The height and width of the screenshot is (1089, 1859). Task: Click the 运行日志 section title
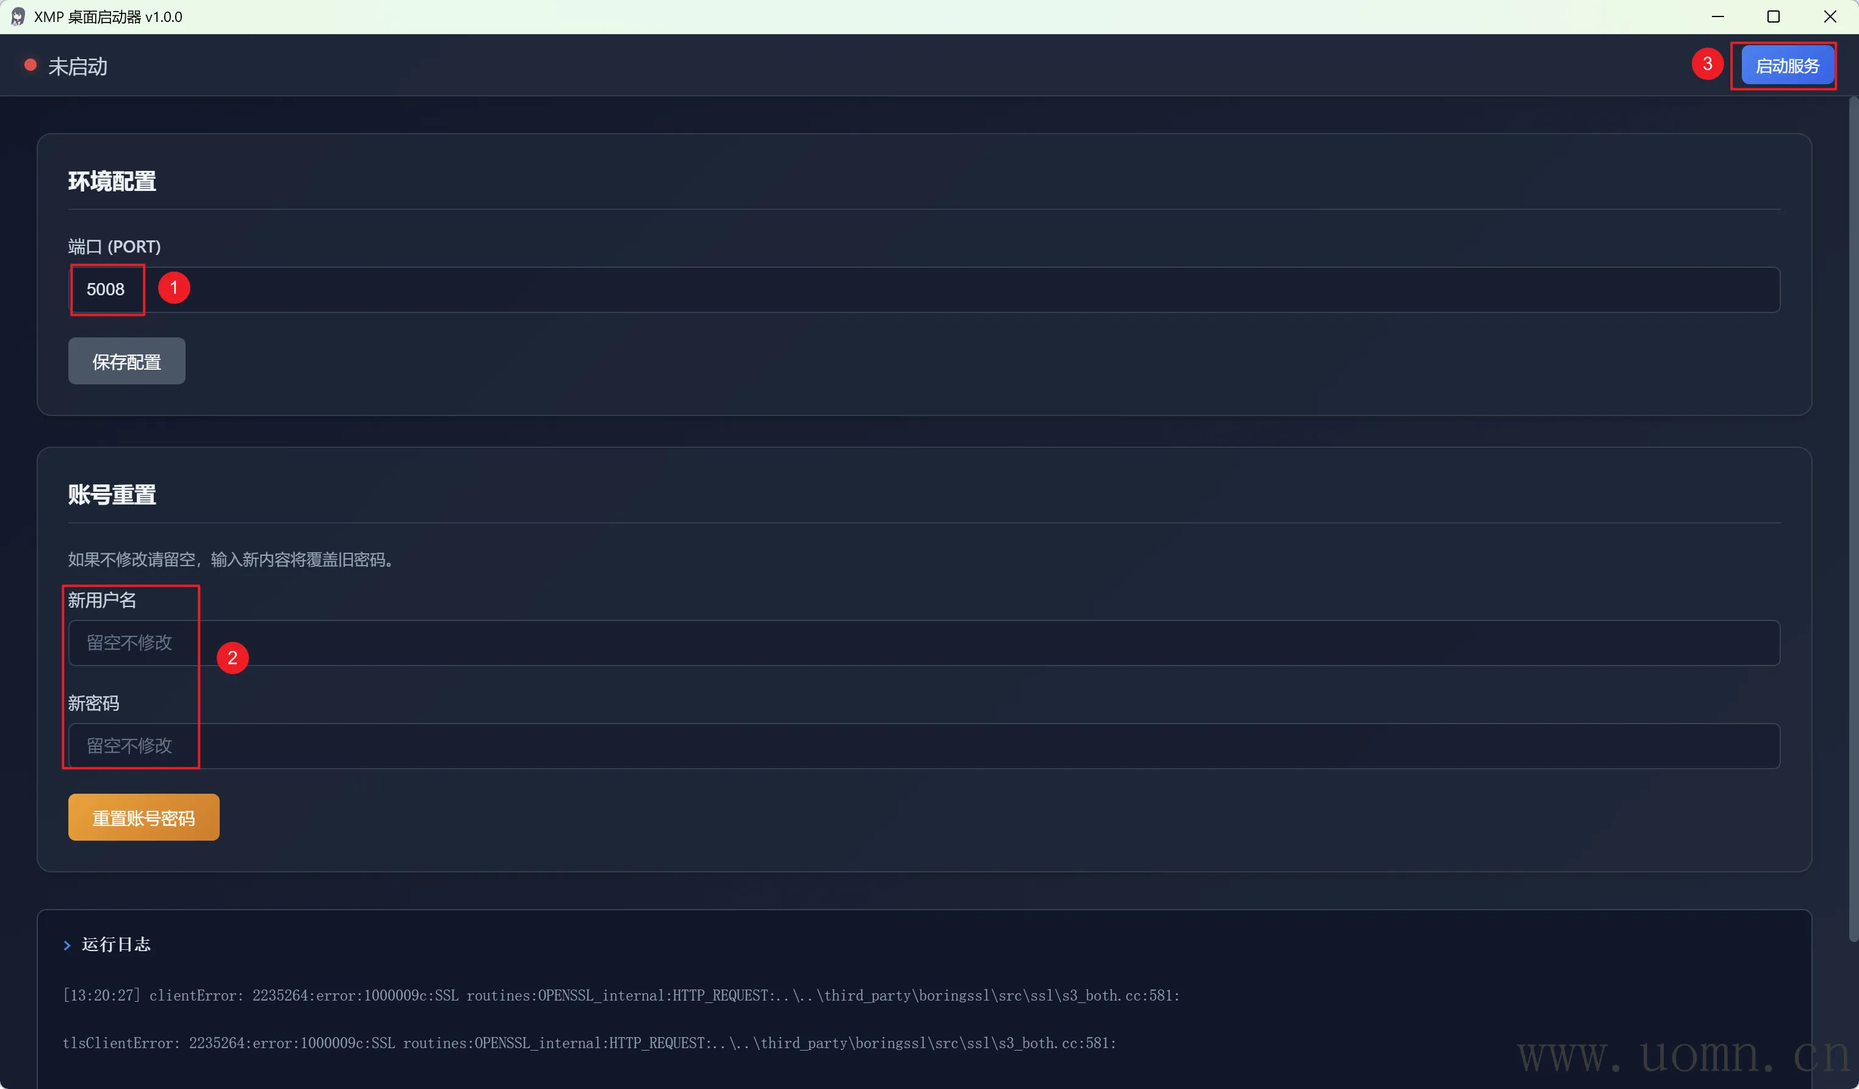click(116, 944)
